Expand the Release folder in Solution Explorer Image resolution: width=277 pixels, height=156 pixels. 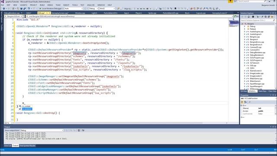click(245, 29)
